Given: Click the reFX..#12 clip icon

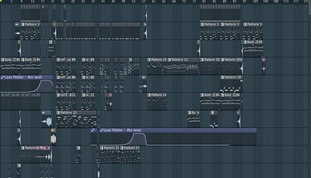Looking at the screenshot, I should click(58, 95).
